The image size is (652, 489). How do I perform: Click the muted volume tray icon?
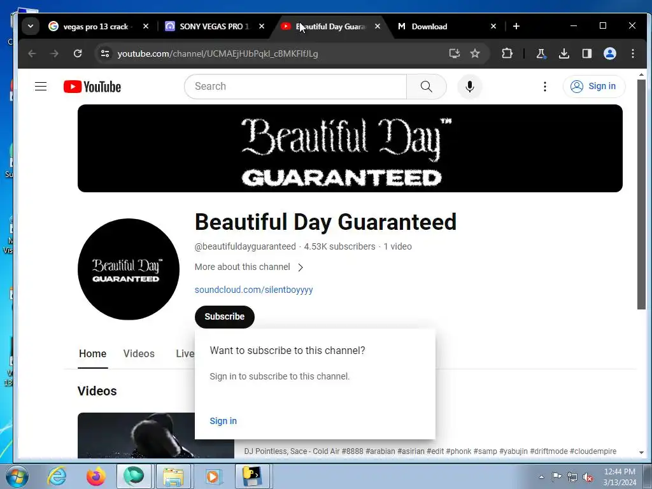click(588, 477)
